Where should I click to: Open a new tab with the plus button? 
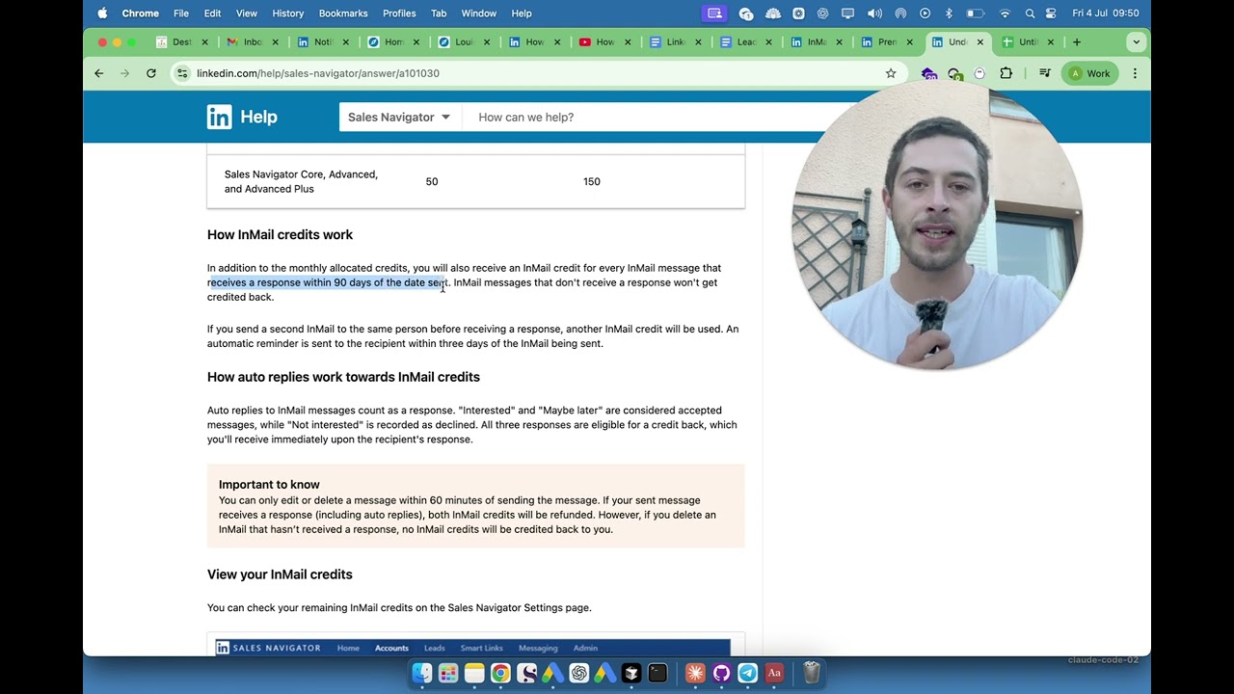click(1077, 42)
